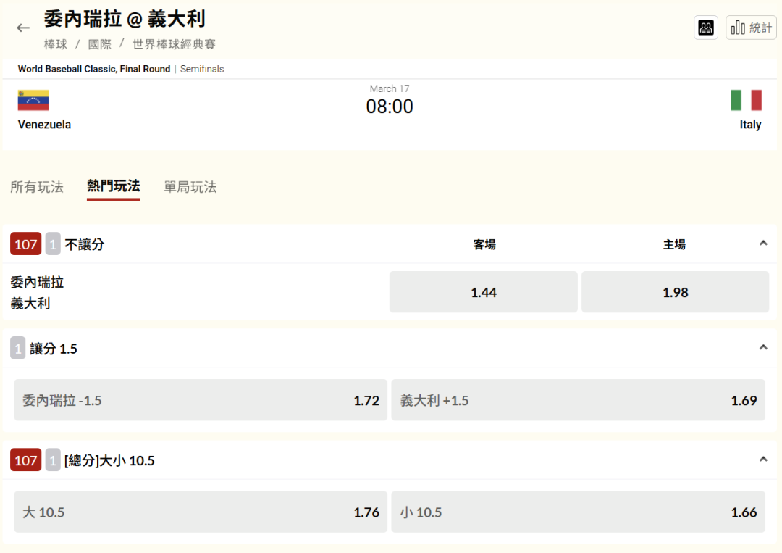The image size is (782, 553).
Task: Click the Italy flag icon
Action: tap(746, 101)
